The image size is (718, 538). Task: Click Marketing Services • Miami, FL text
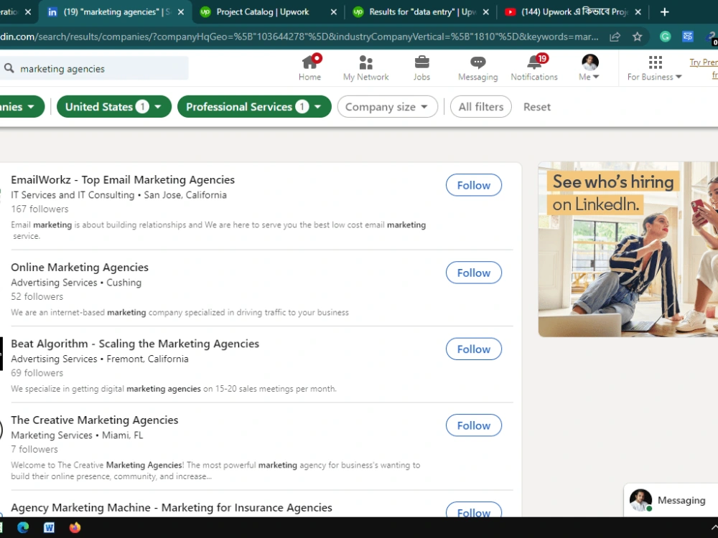click(x=77, y=435)
